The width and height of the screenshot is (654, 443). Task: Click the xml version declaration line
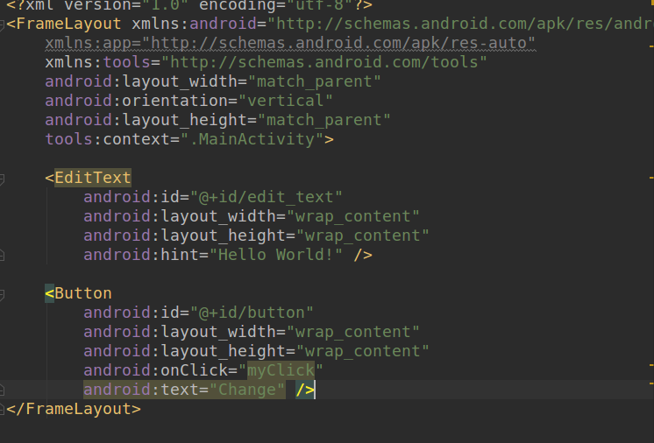(189, 5)
